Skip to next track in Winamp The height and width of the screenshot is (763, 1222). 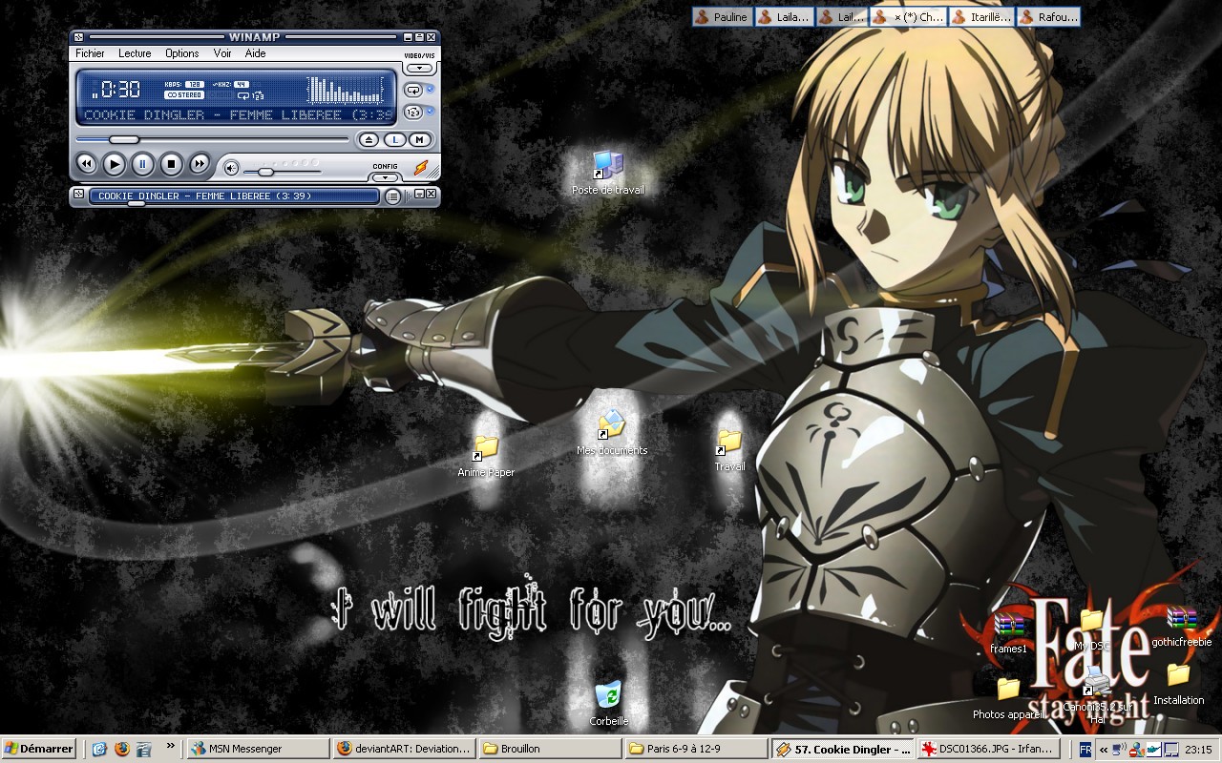[x=199, y=164]
